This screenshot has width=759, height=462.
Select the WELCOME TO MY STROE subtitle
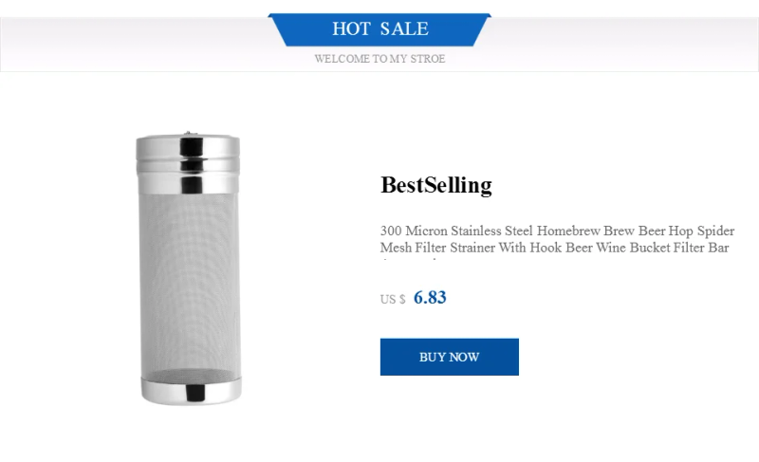point(379,59)
